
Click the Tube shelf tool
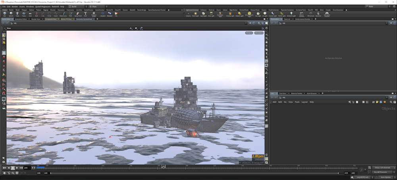point(17,14)
